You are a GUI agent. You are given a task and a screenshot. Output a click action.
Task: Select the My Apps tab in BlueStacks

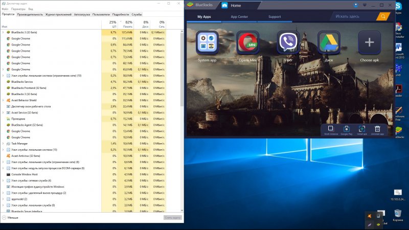(204, 17)
